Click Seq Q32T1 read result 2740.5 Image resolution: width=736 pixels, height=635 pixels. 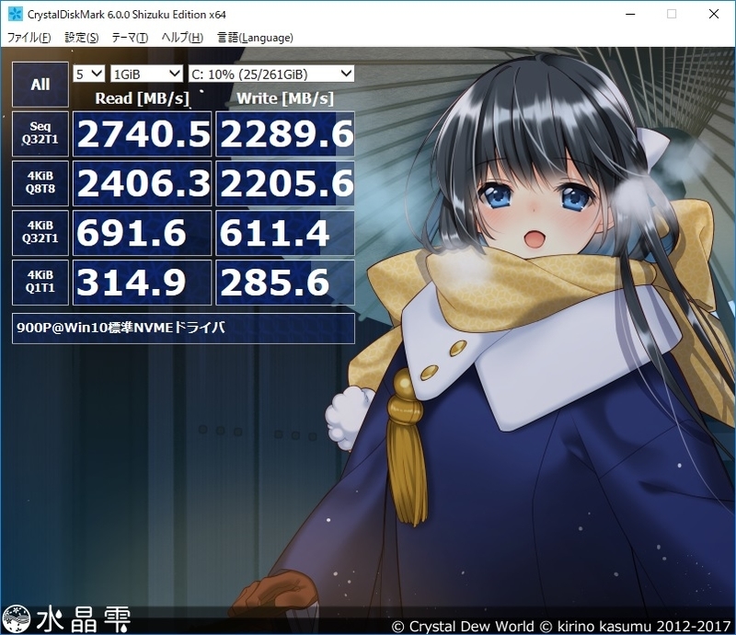(143, 133)
